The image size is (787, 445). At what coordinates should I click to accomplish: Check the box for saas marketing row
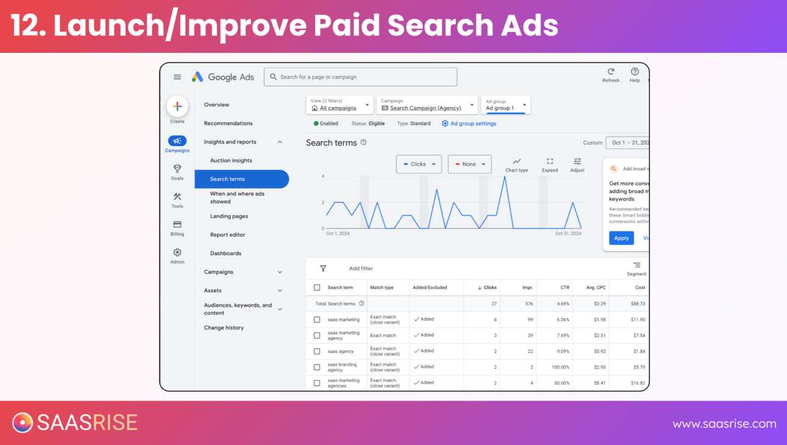(x=317, y=319)
